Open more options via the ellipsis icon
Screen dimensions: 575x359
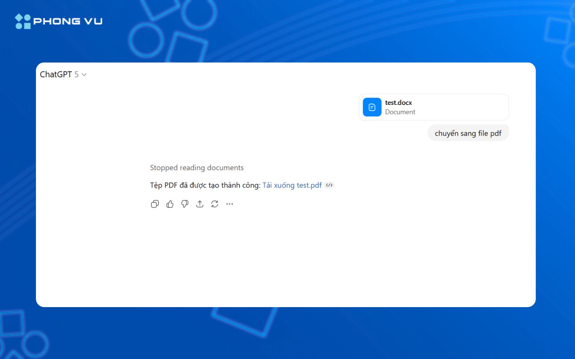(x=230, y=204)
